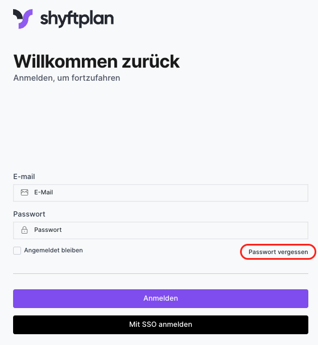The image size is (318, 345).
Task: Click the purple Anmelden button
Action: point(160,298)
